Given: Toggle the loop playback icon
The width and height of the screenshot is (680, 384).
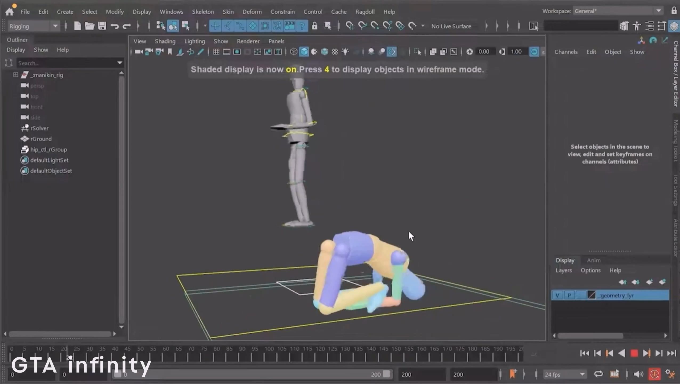Looking at the screenshot, I should click(x=598, y=374).
